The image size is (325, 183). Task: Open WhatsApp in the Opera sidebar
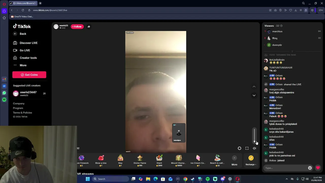tap(4, 93)
